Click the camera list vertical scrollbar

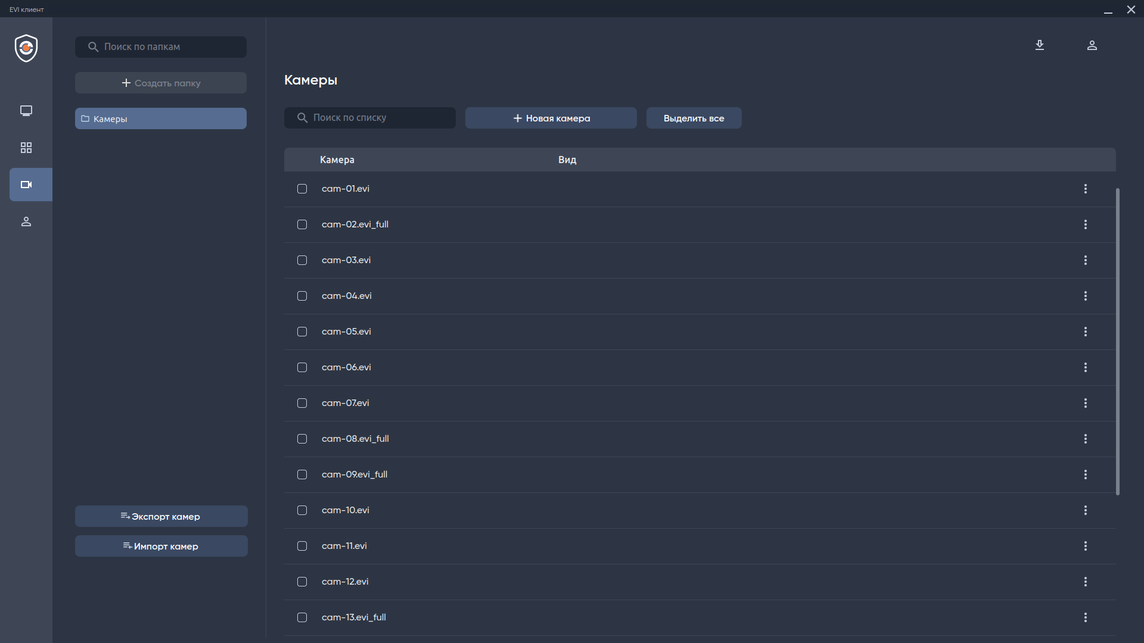pyautogui.click(x=1118, y=341)
